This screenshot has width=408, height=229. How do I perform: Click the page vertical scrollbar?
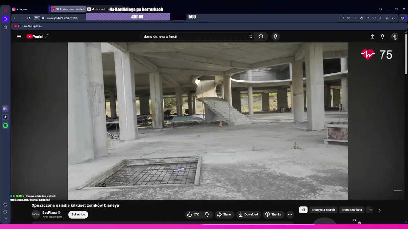[406, 53]
